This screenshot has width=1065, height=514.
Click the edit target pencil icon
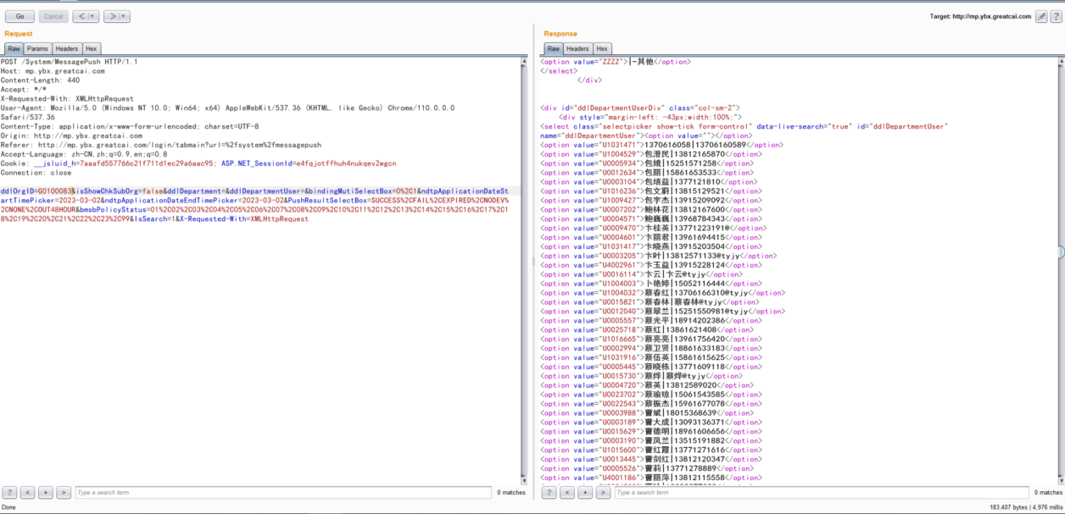click(x=1041, y=16)
